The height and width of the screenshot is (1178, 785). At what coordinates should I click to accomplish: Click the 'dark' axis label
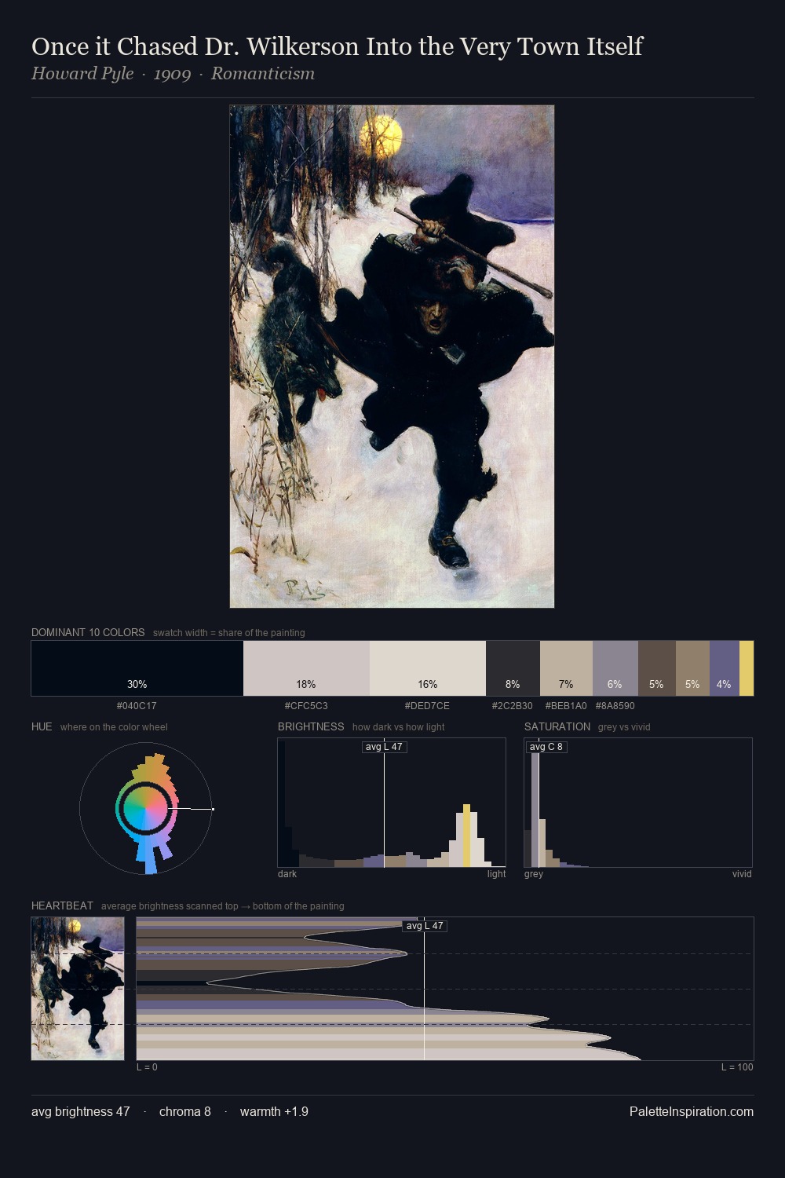(x=287, y=874)
